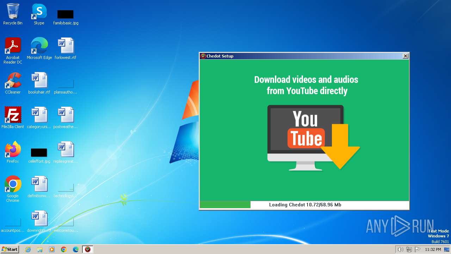Screen dimensions: 451x254
Task: Click the Loading Chedot progress bar
Action: 304,205
